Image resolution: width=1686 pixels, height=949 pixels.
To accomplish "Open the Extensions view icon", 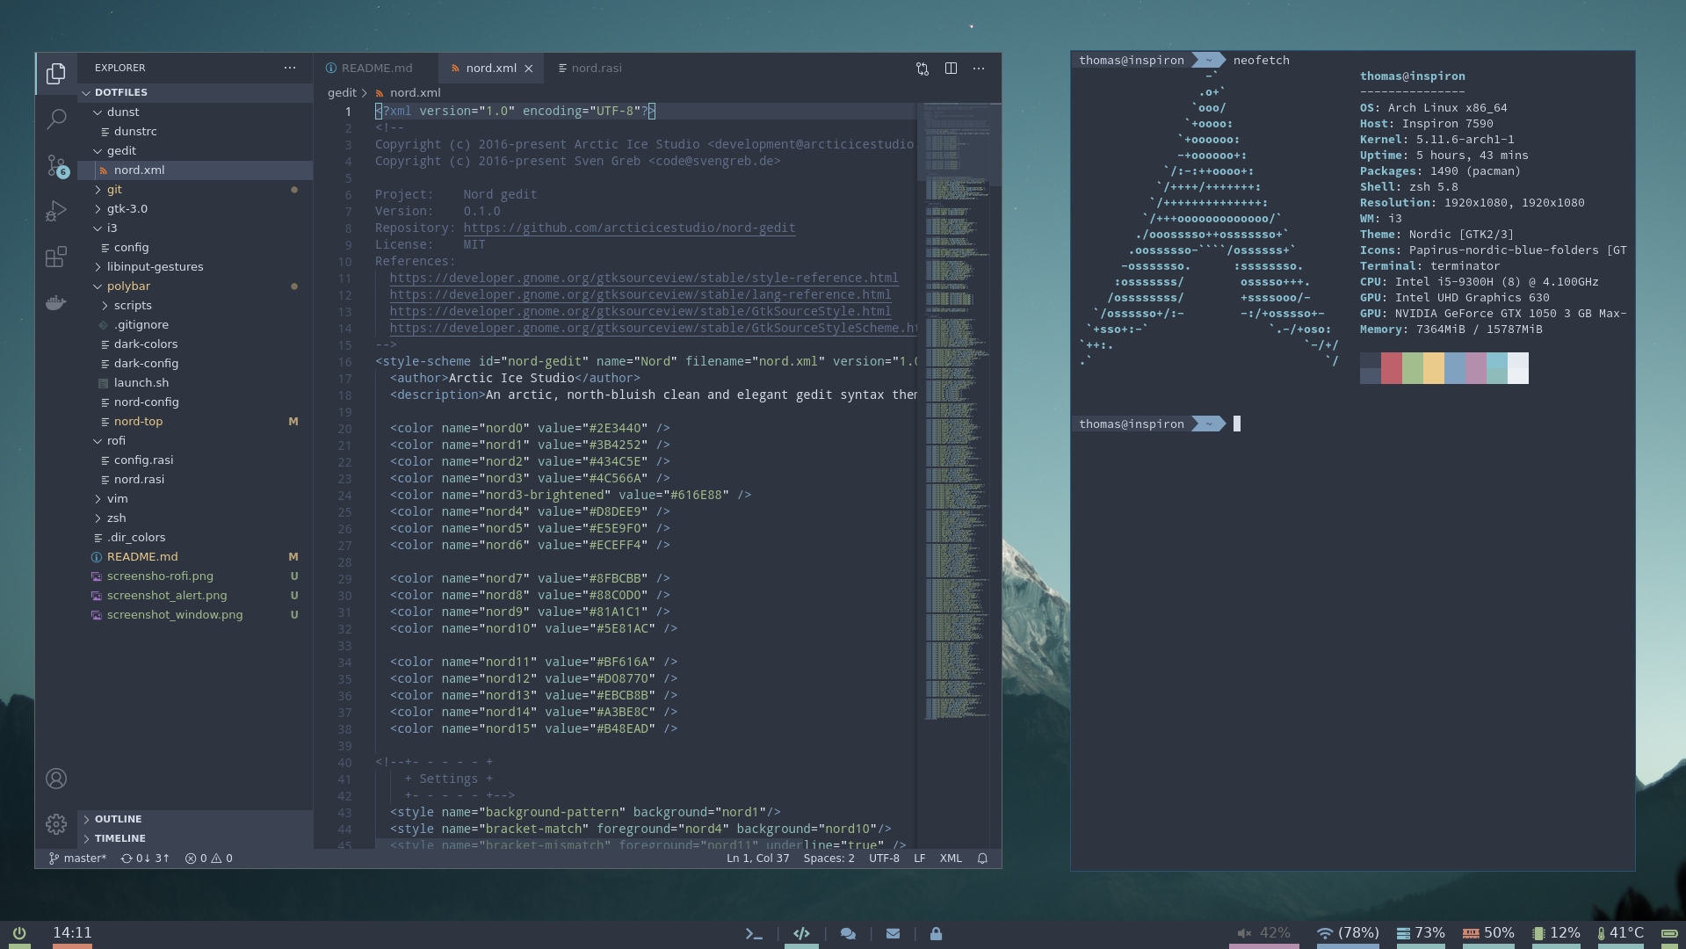I will coord(56,257).
